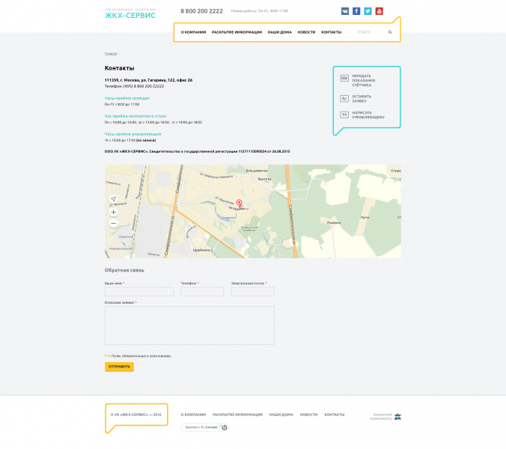The width and height of the screenshot is (506, 449).
Task: Select Раскрытие информации in top menu
Action: (237, 32)
